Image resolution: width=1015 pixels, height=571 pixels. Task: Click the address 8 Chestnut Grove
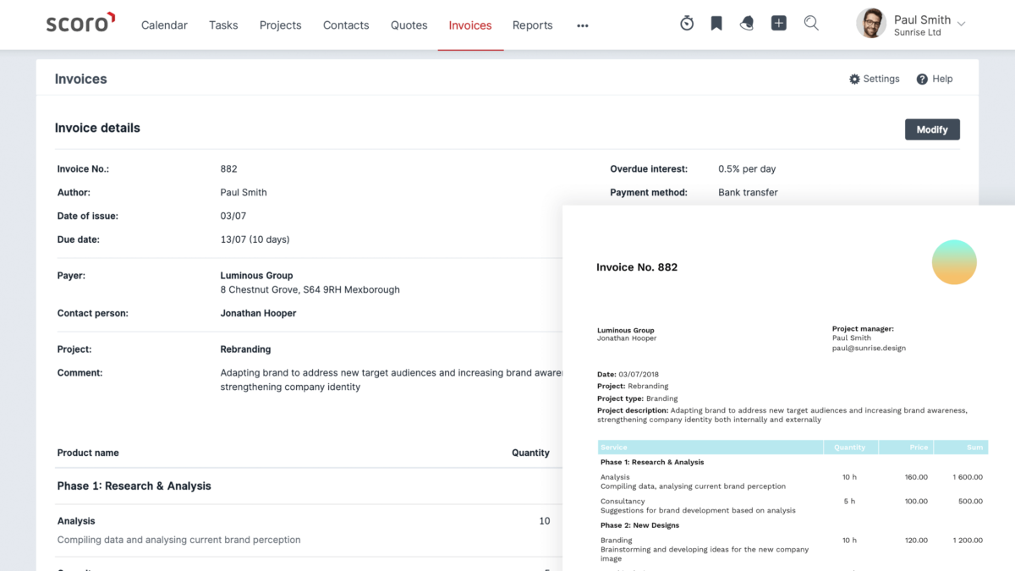pos(310,289)
